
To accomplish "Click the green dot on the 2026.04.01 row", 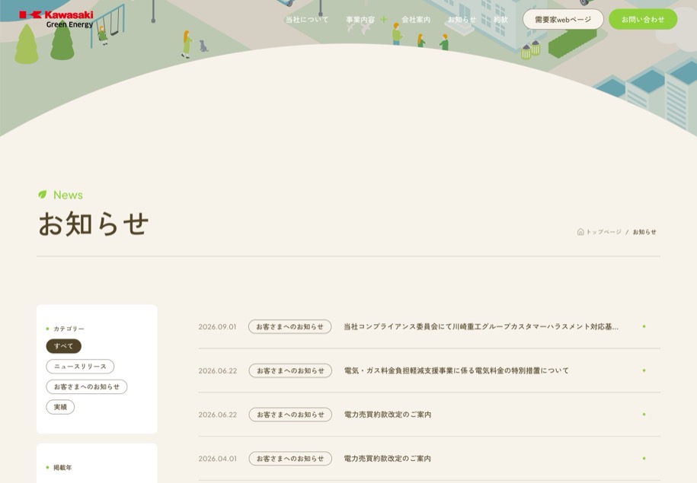I will (x=644, y=458).
